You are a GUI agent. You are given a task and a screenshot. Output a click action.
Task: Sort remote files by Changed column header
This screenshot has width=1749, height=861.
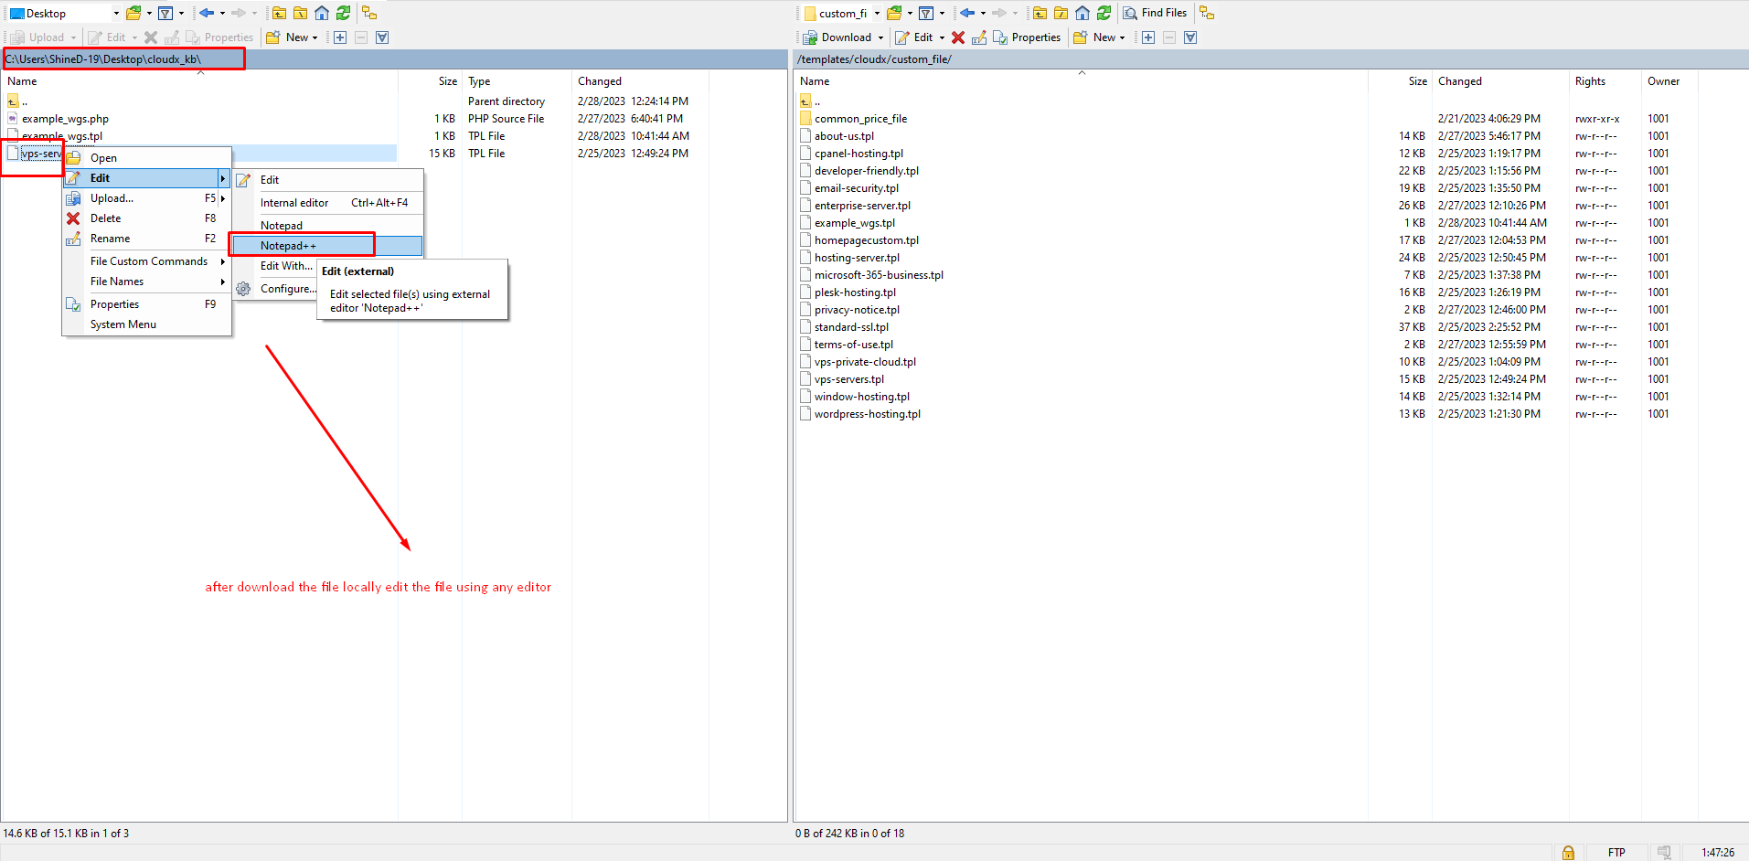(1459, 81)
